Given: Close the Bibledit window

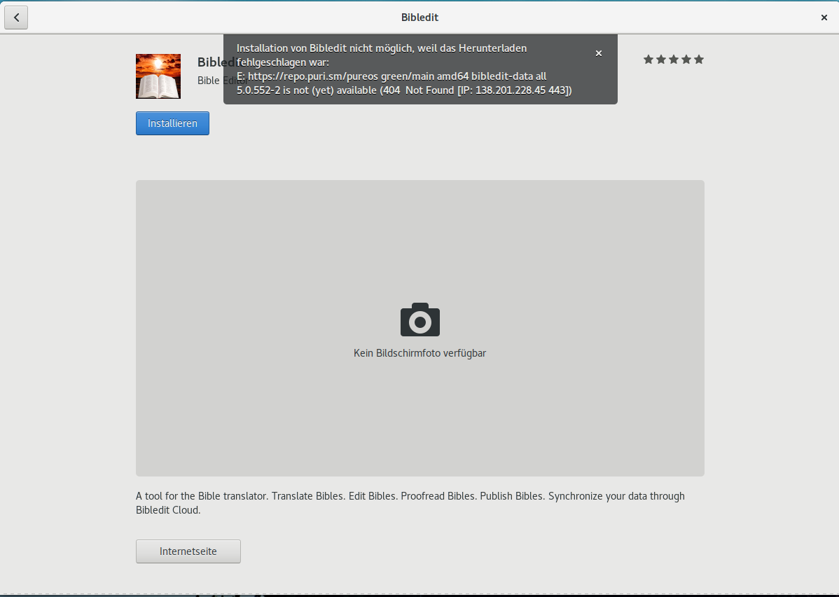Looking at the screenshot, I should click(x=824, y=18).
